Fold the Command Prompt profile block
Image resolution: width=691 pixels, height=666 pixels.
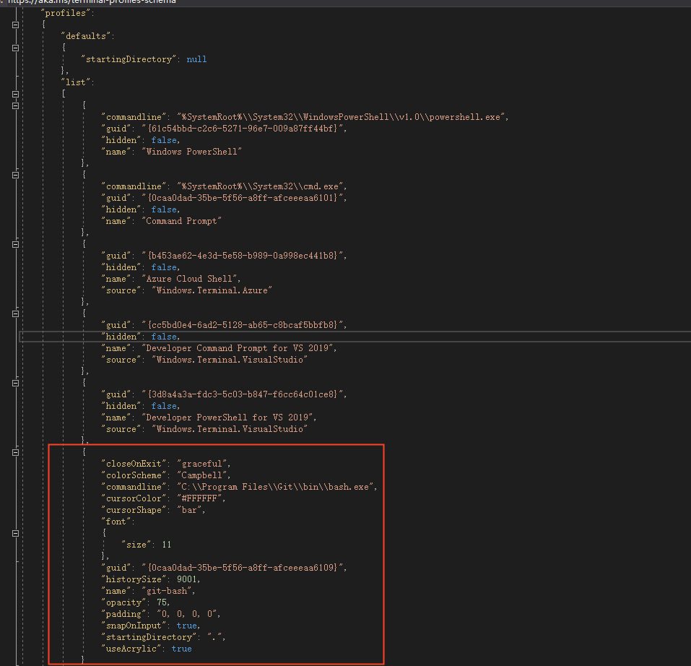click(15, 175)
